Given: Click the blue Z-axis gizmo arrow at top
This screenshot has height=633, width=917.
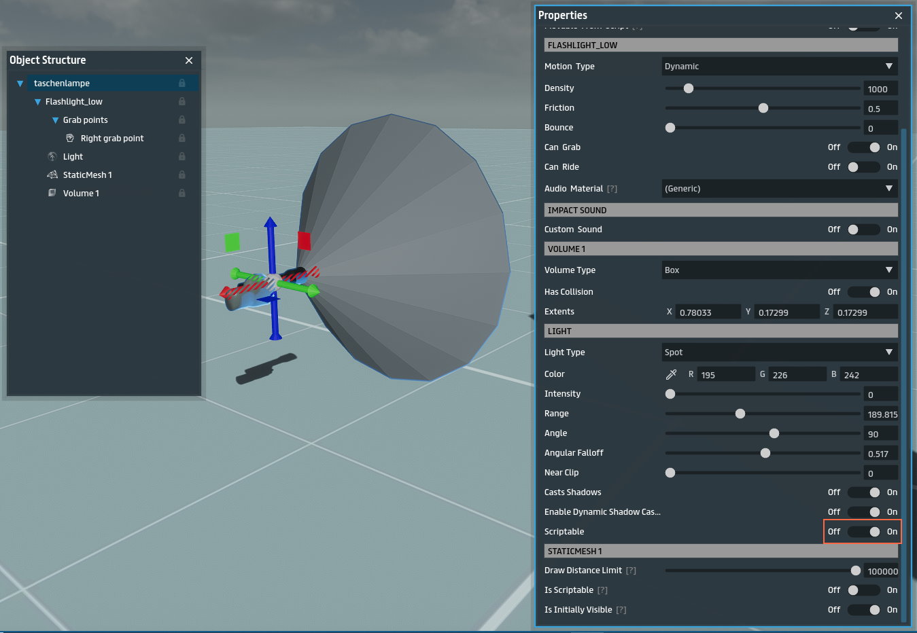Looking at the screenshot, I should pos(271,223).
